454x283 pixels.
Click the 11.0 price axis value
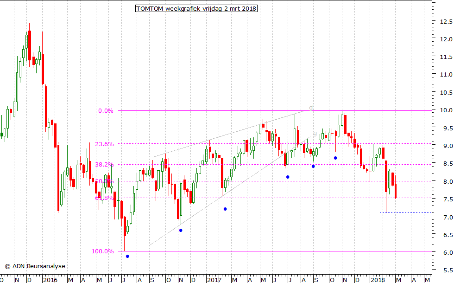point(446,75)
